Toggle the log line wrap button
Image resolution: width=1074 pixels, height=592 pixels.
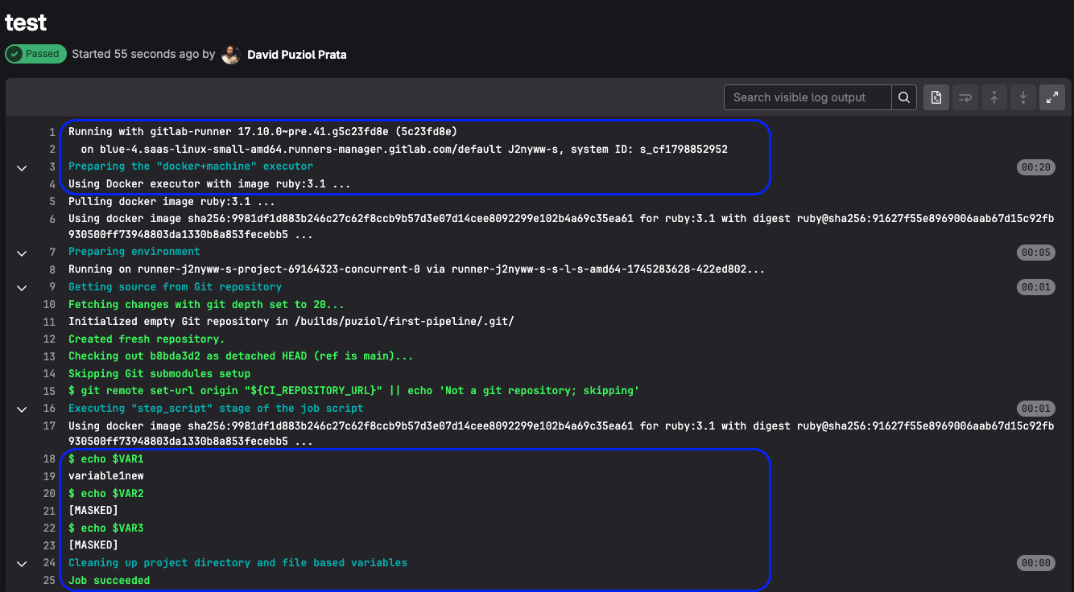(965, 97)
